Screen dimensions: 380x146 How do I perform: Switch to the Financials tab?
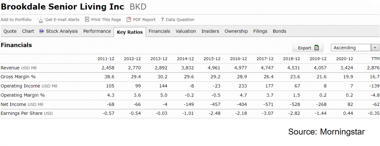pyautogui.click(x=160, y=31)
